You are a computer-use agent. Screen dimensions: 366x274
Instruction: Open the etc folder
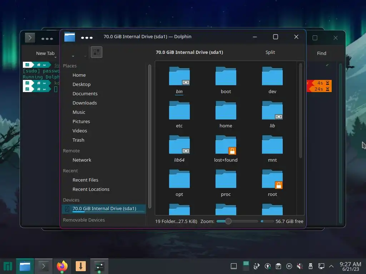pos(179,115)
